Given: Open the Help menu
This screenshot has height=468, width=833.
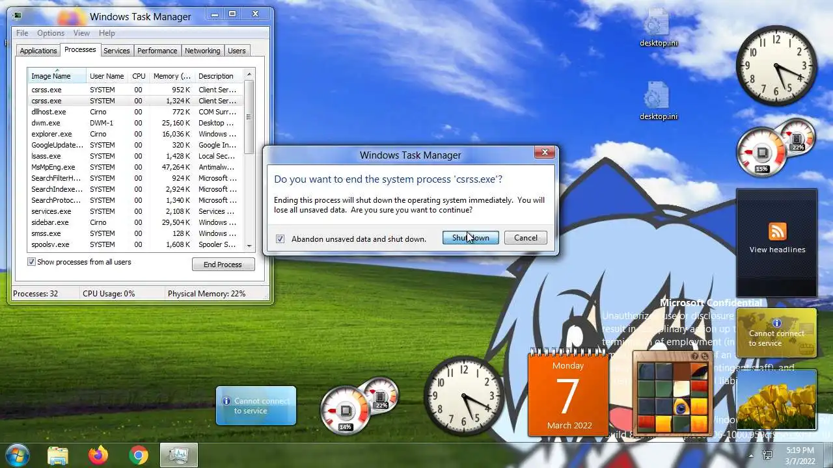Looking at the screenshot, I should [x=107, y=33].
